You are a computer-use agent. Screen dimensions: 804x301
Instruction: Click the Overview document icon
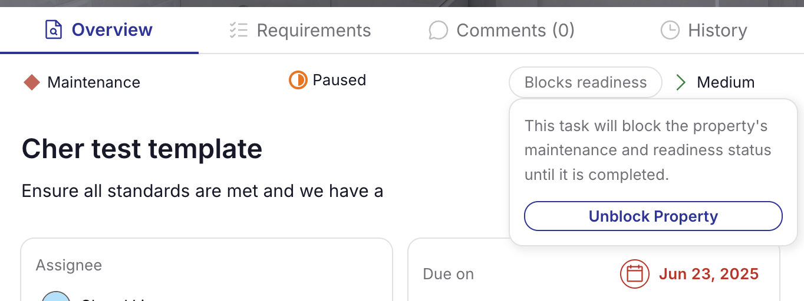tap(54, 29)
